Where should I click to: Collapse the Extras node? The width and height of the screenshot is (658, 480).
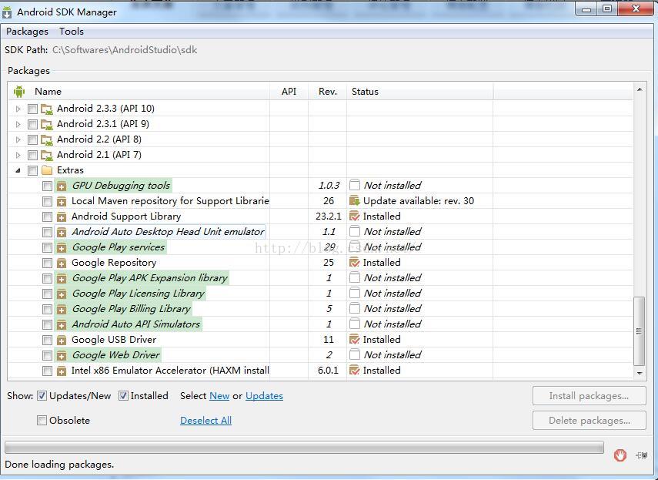(x=18, y=170)
